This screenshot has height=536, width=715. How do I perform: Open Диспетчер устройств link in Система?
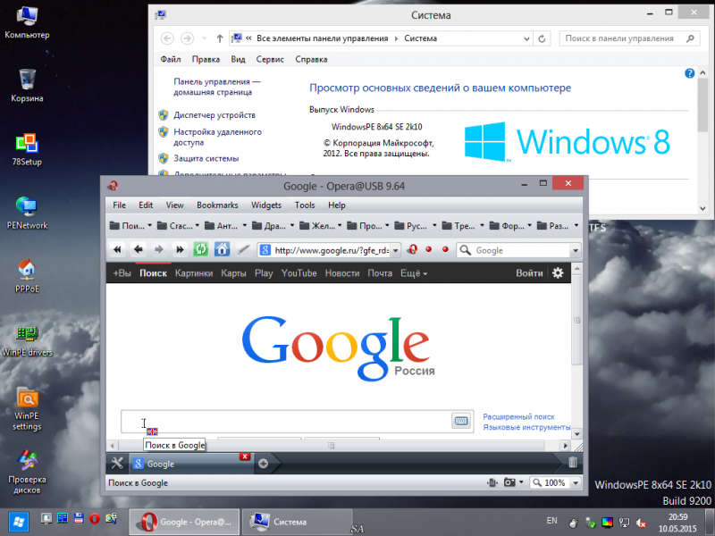[x=214, y=115]
